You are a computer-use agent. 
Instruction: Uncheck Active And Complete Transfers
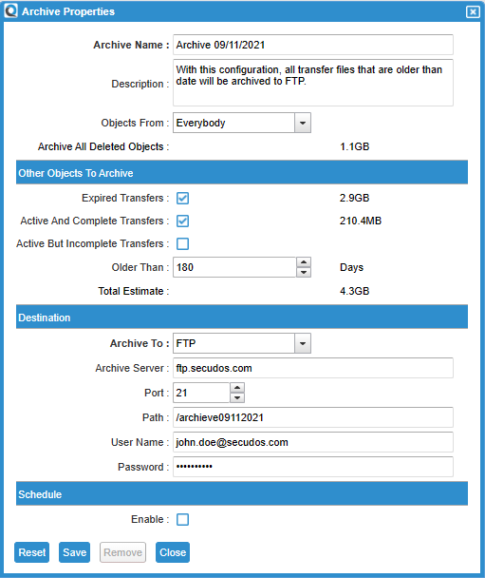182,222
